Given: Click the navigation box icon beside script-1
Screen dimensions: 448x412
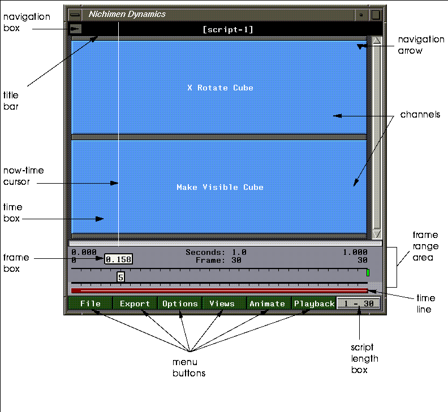Looking at the screenshot, I should click(x=75, y=29).
